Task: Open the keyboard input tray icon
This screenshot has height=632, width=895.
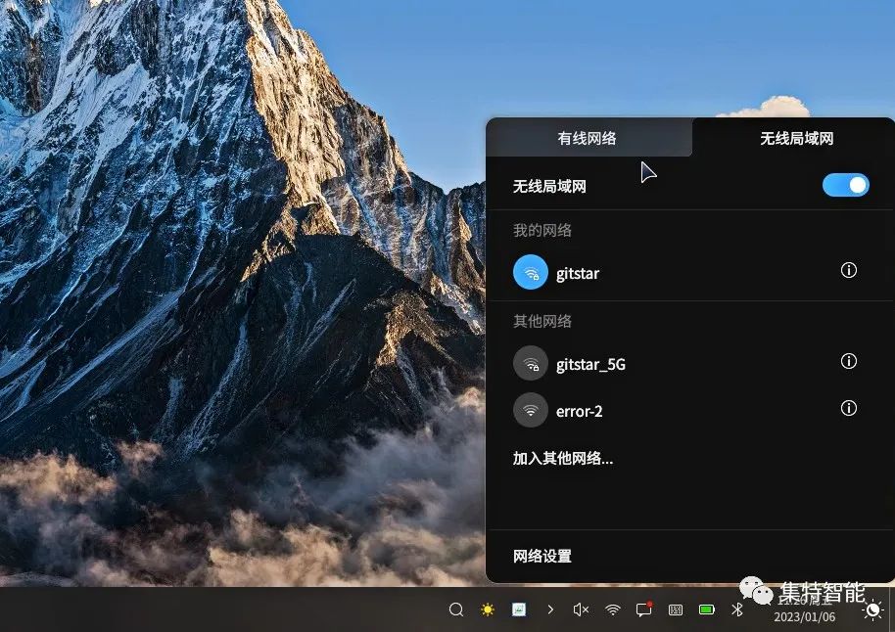Action: point(676,610)
